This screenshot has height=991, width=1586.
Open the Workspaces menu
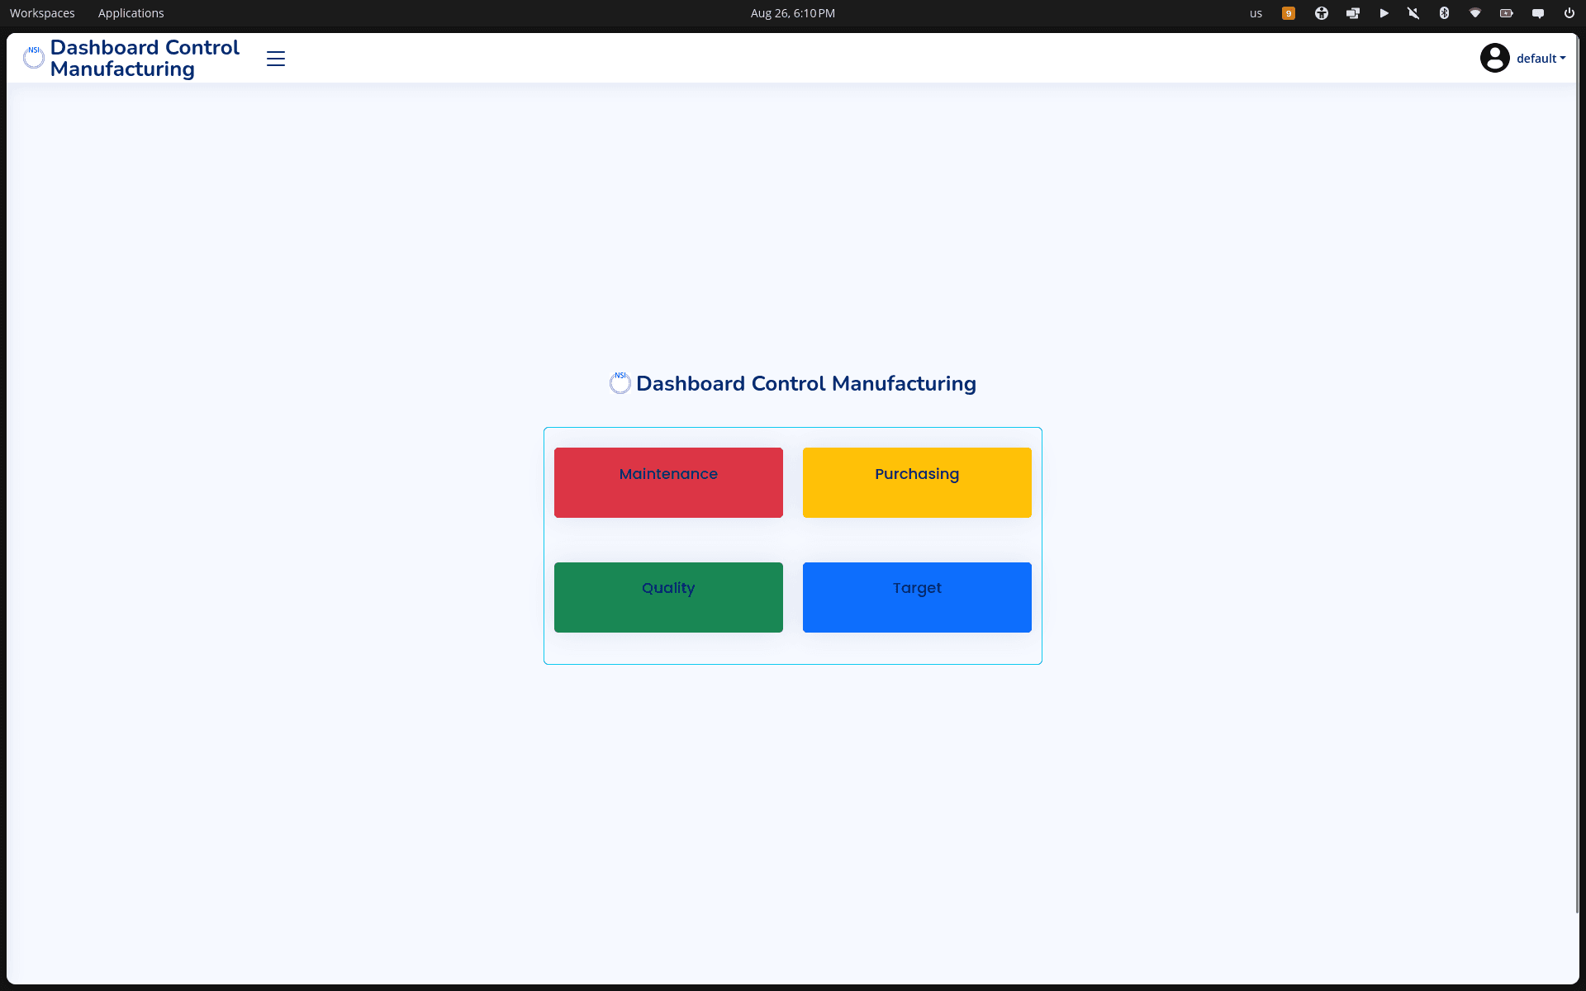click(x=42, y=13)
